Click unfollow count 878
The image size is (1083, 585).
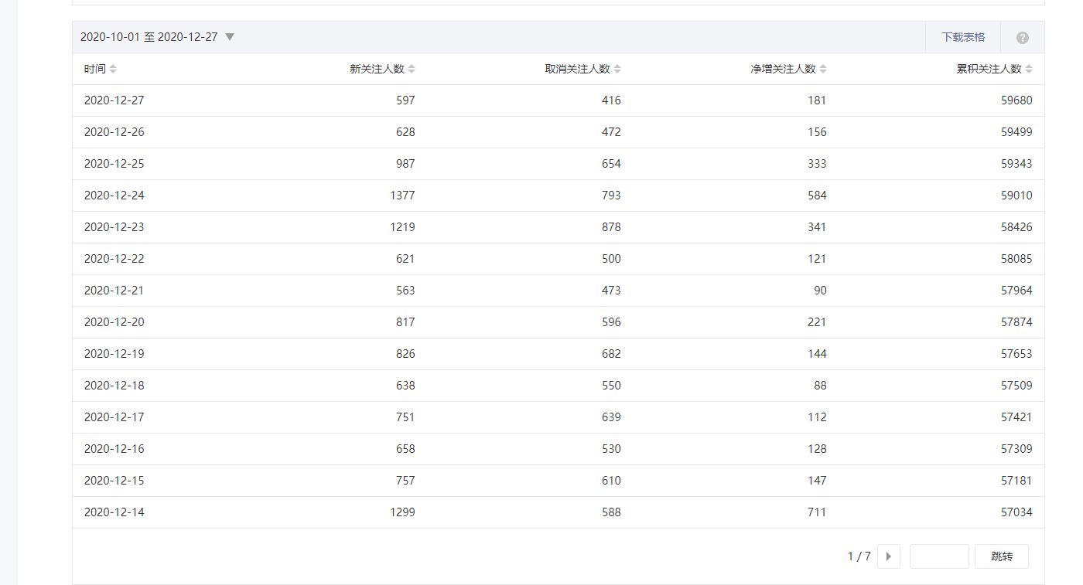tap(611, 227)
